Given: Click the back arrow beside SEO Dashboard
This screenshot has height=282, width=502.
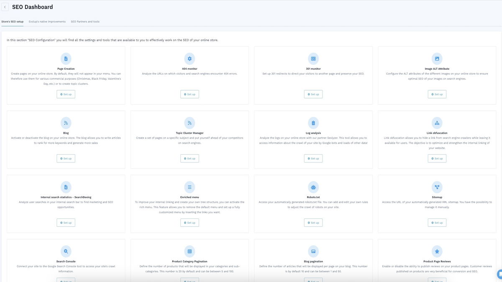Looking at the screenshot, I should click(x=5, y=7).
